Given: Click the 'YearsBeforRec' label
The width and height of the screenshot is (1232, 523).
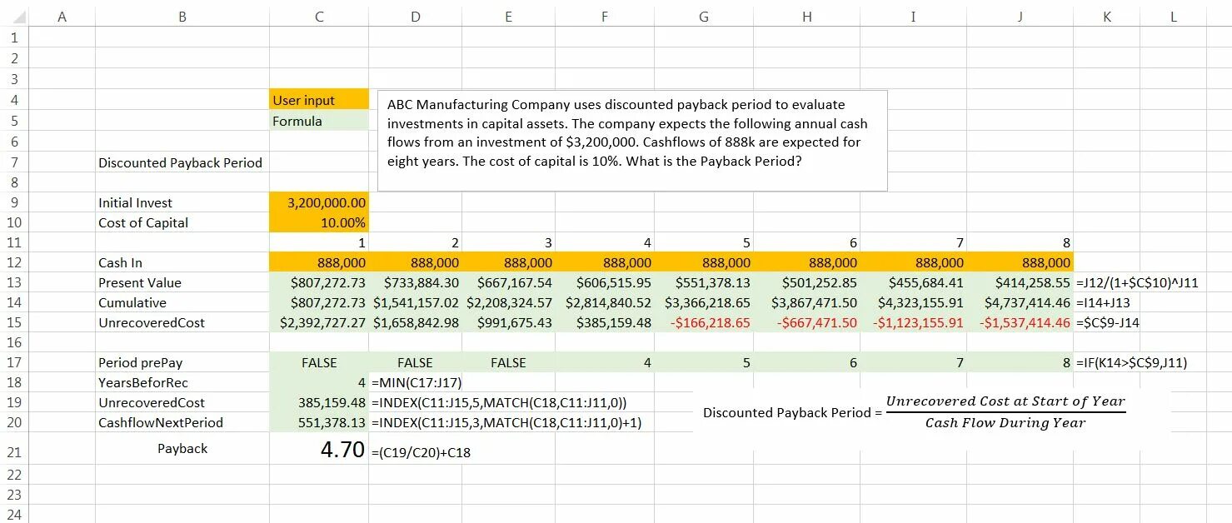Looking at the screenshot, I should pos(143,382).
